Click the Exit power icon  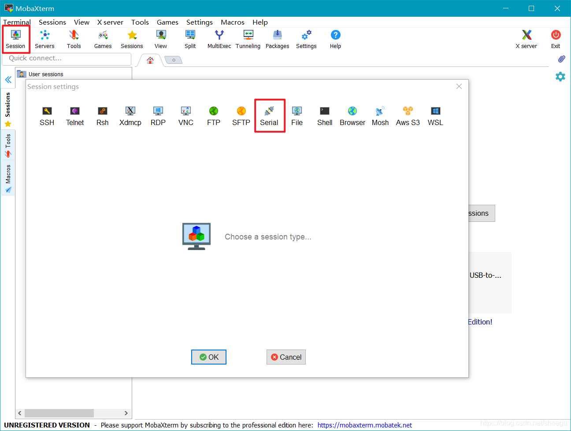(x=556, y=39)
